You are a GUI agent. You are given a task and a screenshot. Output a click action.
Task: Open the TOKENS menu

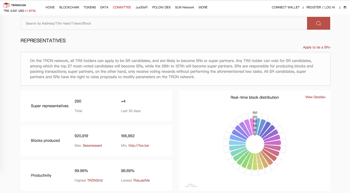[90, 8]
